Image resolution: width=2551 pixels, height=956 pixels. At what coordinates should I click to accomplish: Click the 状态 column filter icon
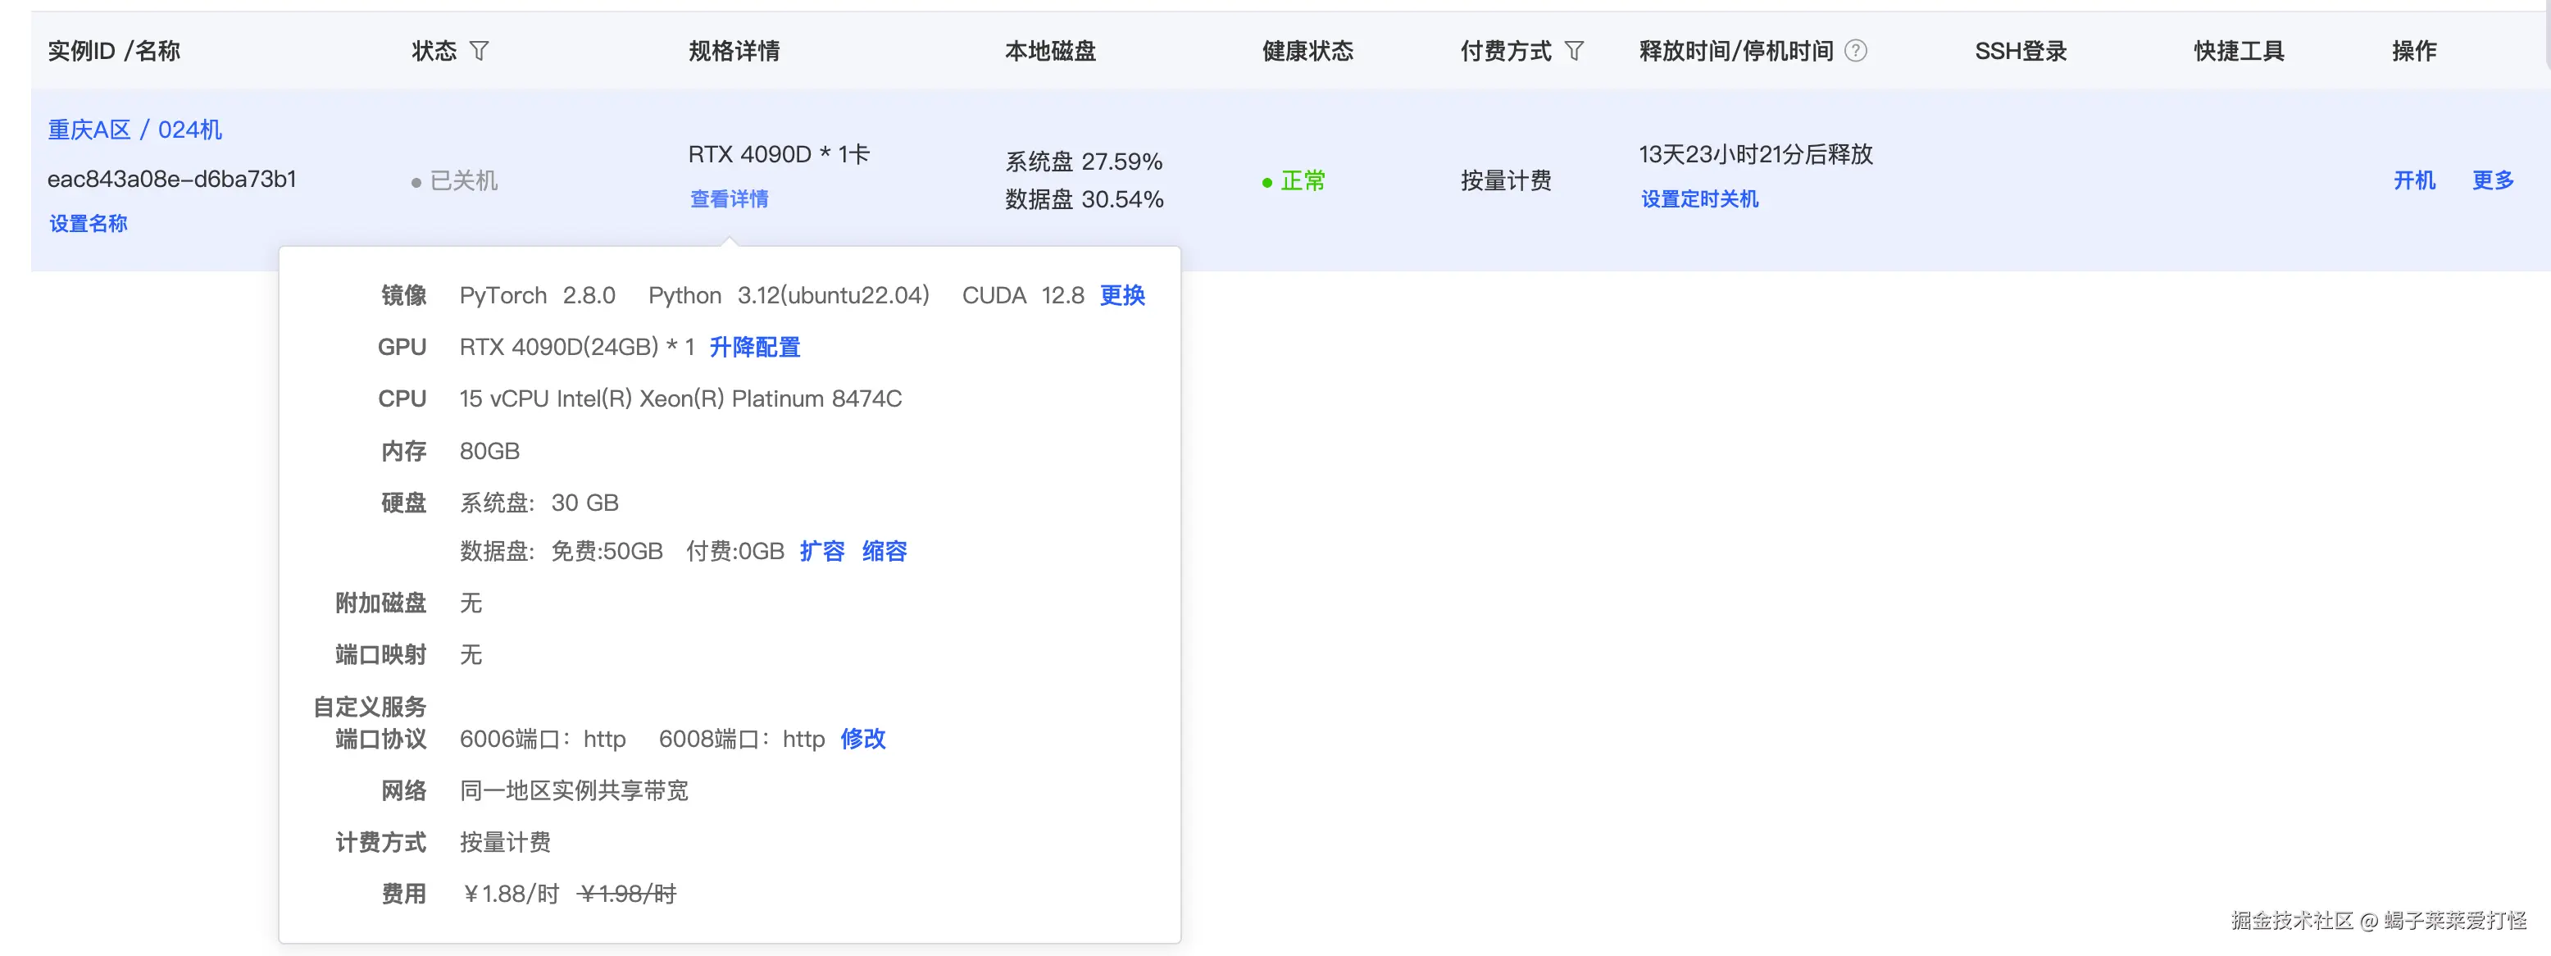(x=480, y=51)
